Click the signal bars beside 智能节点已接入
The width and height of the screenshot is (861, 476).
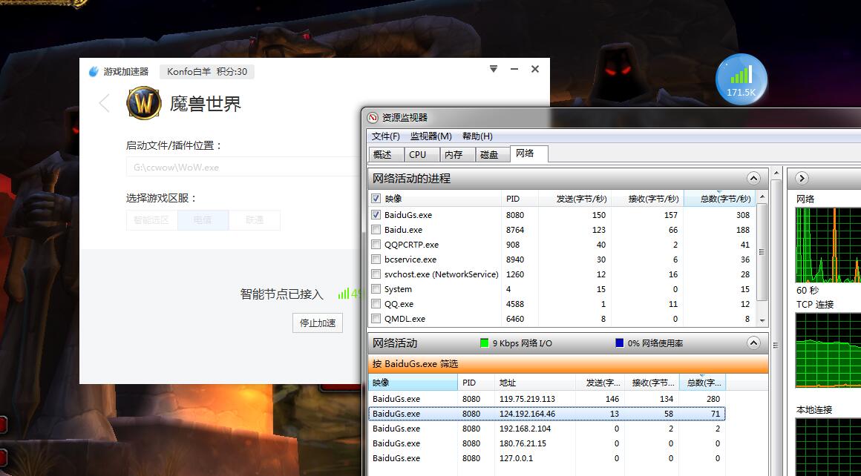tap(344, 294)
